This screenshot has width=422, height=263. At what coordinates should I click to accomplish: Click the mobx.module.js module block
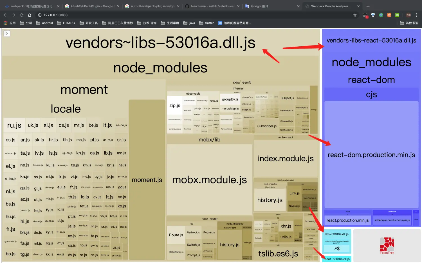click(x=209, y=180)
